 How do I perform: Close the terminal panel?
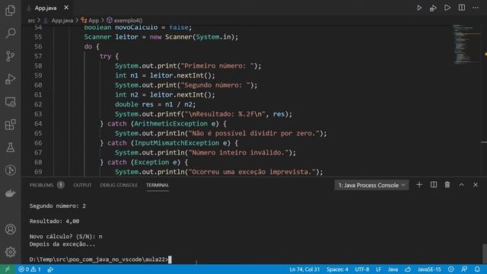[476, 185]
